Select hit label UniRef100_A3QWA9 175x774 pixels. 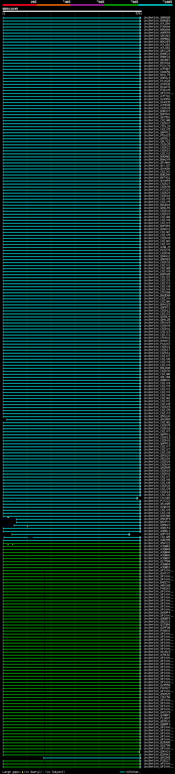(157, 549)
